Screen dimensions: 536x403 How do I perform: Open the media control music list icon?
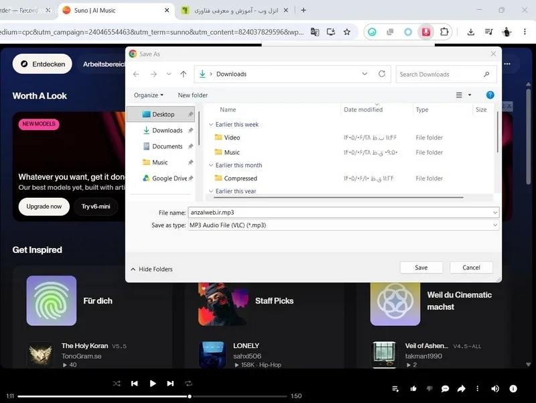tap(489, 32)
